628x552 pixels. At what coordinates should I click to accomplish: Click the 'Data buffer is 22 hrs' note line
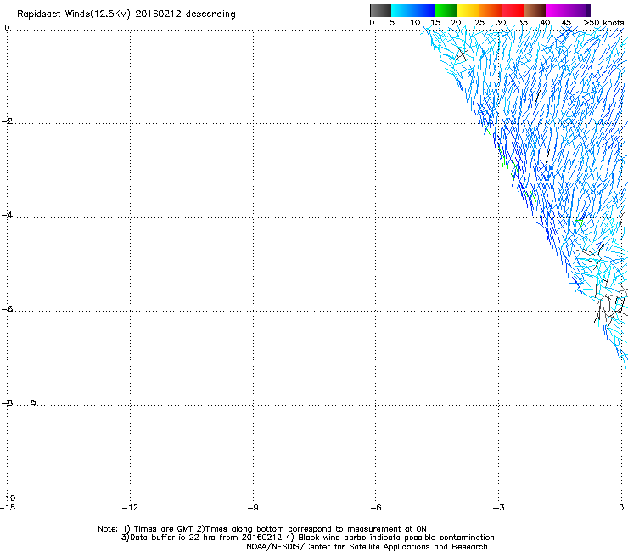pyautogui.click(x=307, y=538)
